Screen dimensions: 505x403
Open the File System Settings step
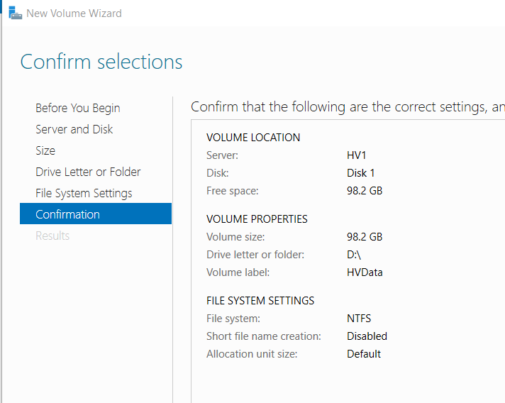(84, 193)
